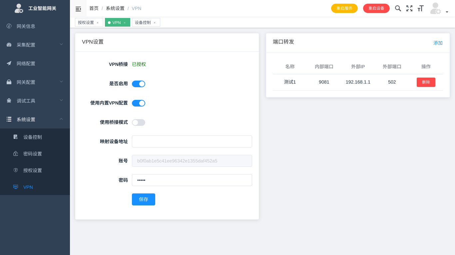The height and width of the screenshot is (255, 455).
Task: Open 设备控制 in the sidebar
Action: tap(33, 137)
